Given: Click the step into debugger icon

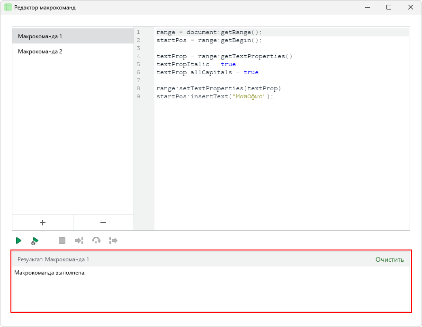Looking at the screenshot, I should click(79, 241).
